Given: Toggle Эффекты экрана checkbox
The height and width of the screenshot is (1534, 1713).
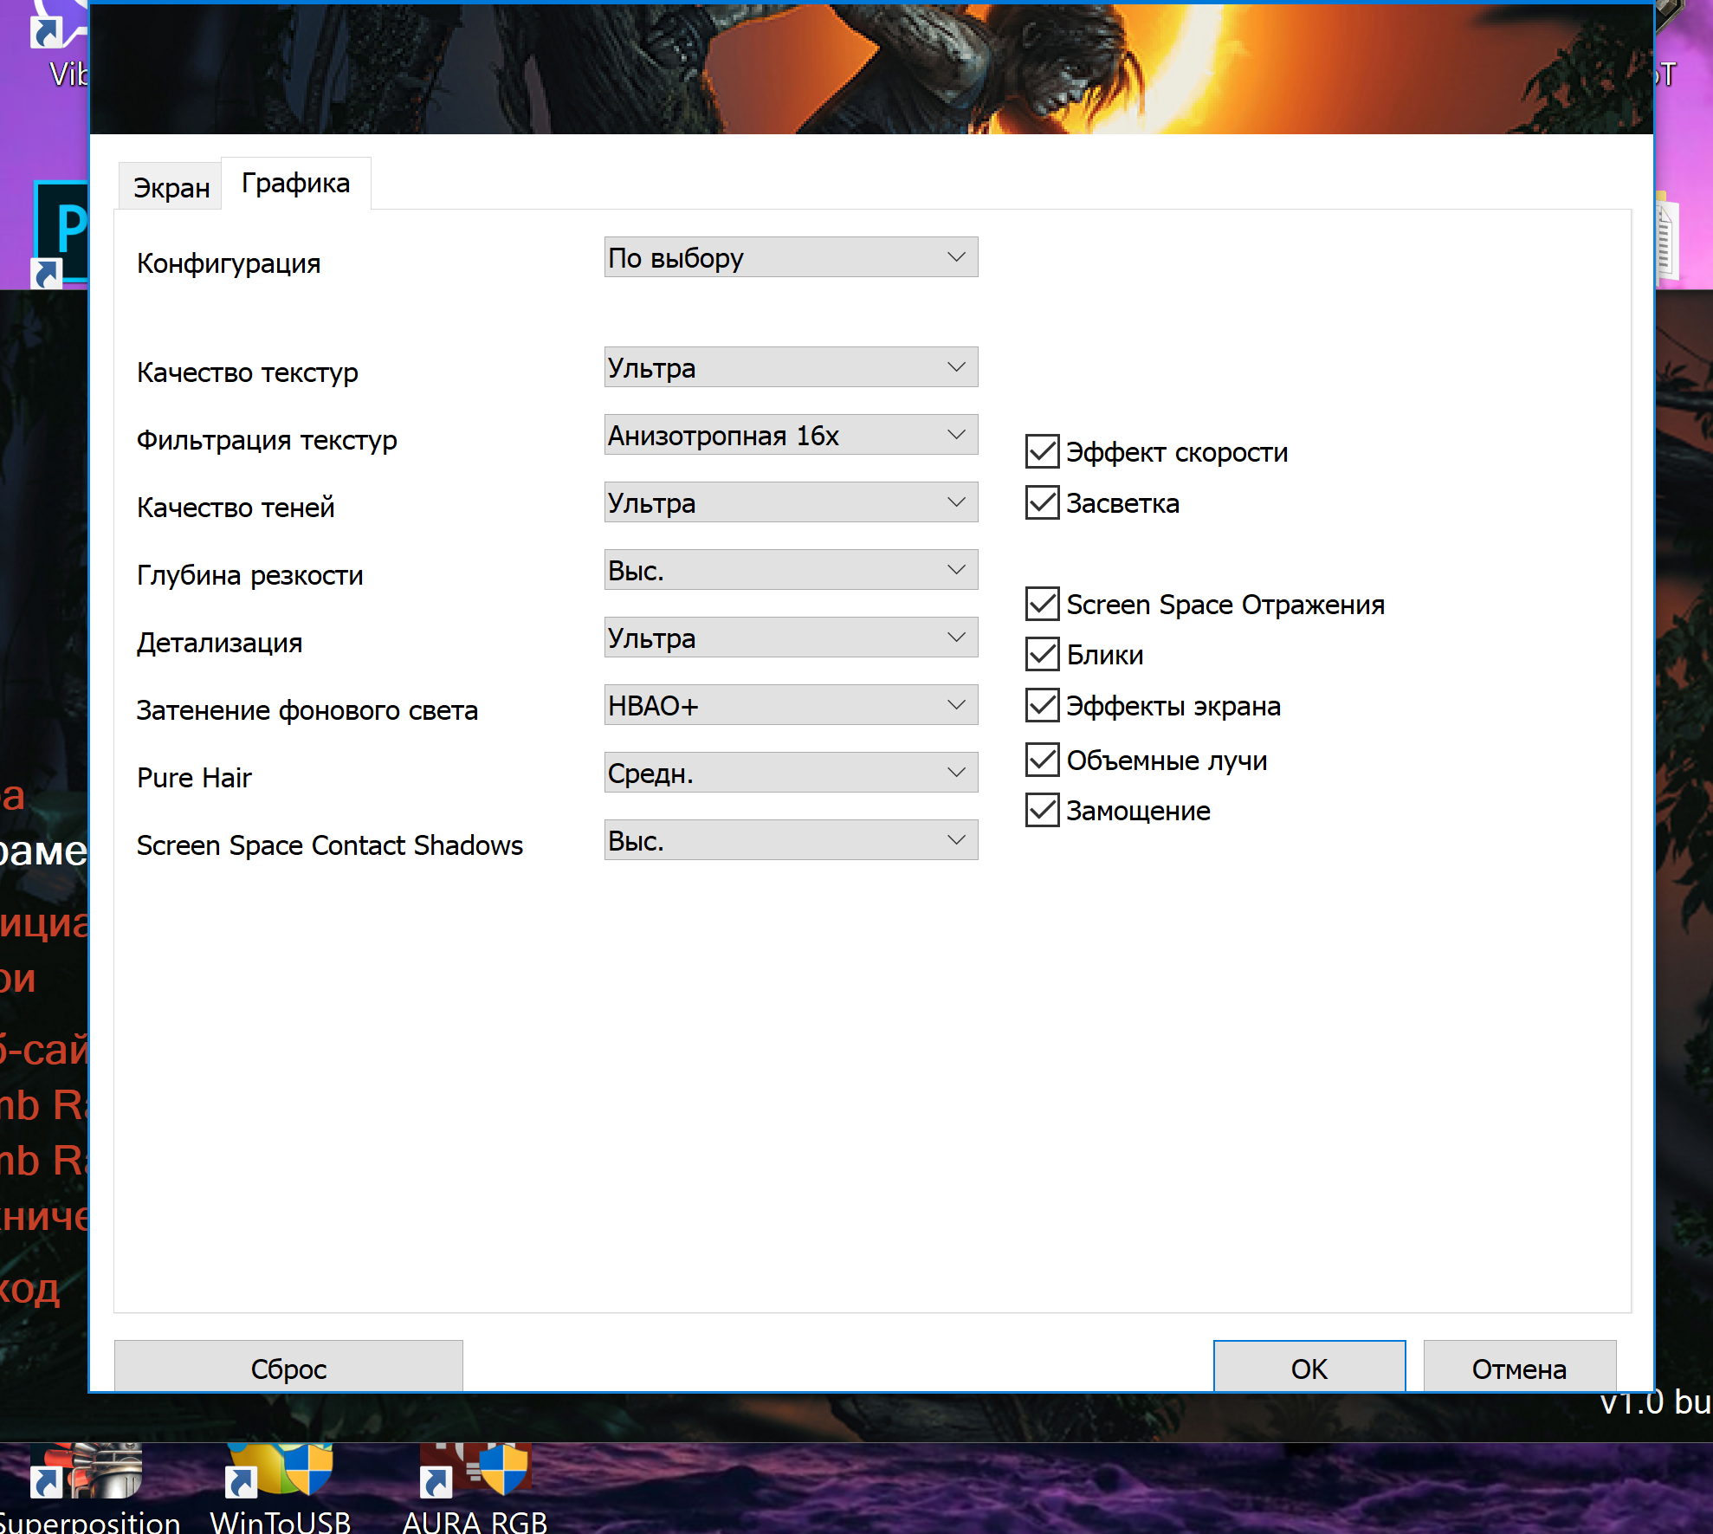Looking at the screenshot, I should click(1043, 706).
